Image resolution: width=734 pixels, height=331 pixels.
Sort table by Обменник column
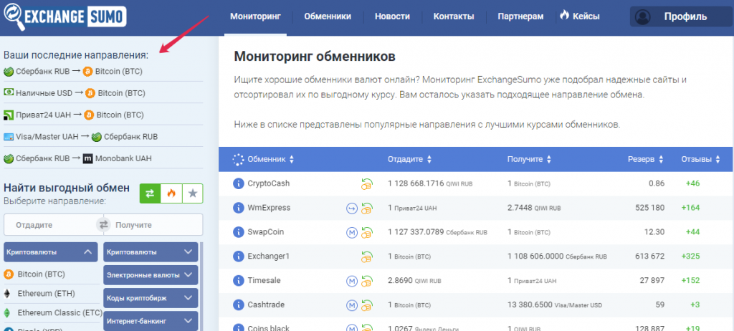tap(270, 159)
